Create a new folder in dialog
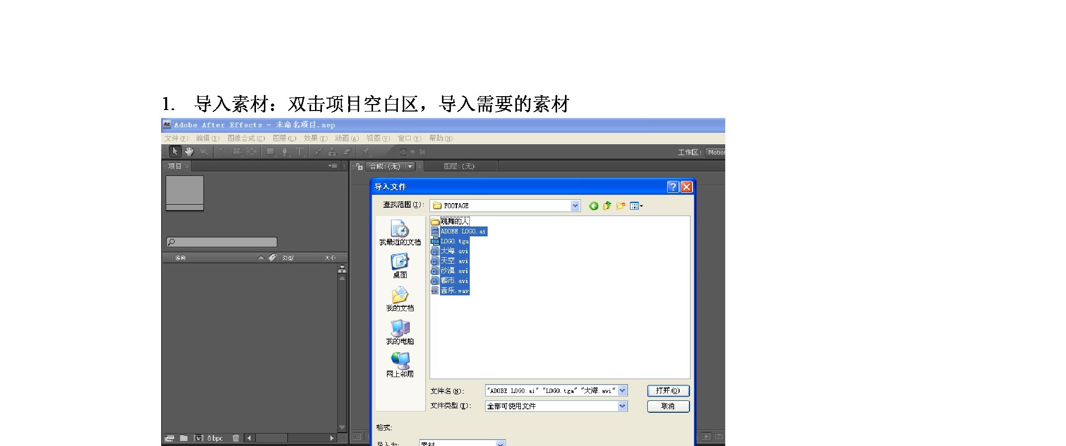The width and height of the screenshot is (1066, 446). pyautogui.click(x=621, y=206)
